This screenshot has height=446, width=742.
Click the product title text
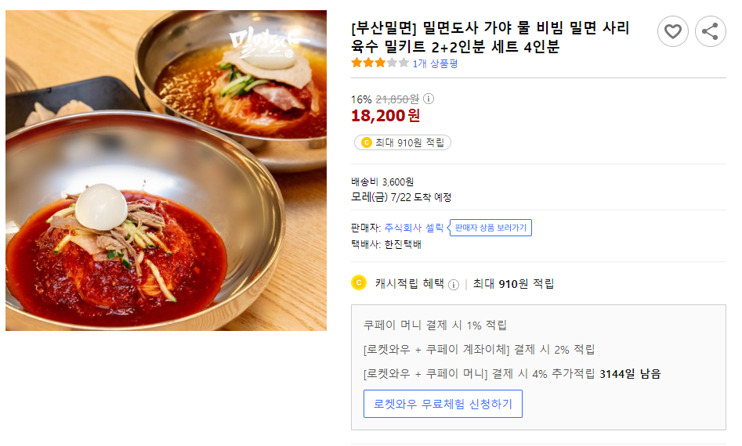point(490,38)
